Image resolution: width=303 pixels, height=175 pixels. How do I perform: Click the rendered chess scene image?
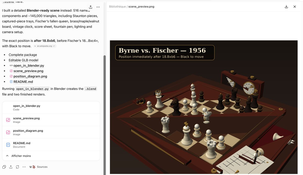(x=204, y=107)
